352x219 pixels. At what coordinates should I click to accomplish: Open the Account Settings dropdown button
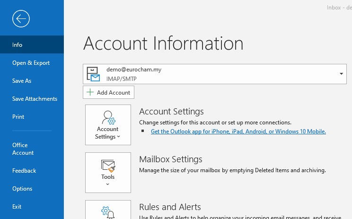(x=108, y=125)
